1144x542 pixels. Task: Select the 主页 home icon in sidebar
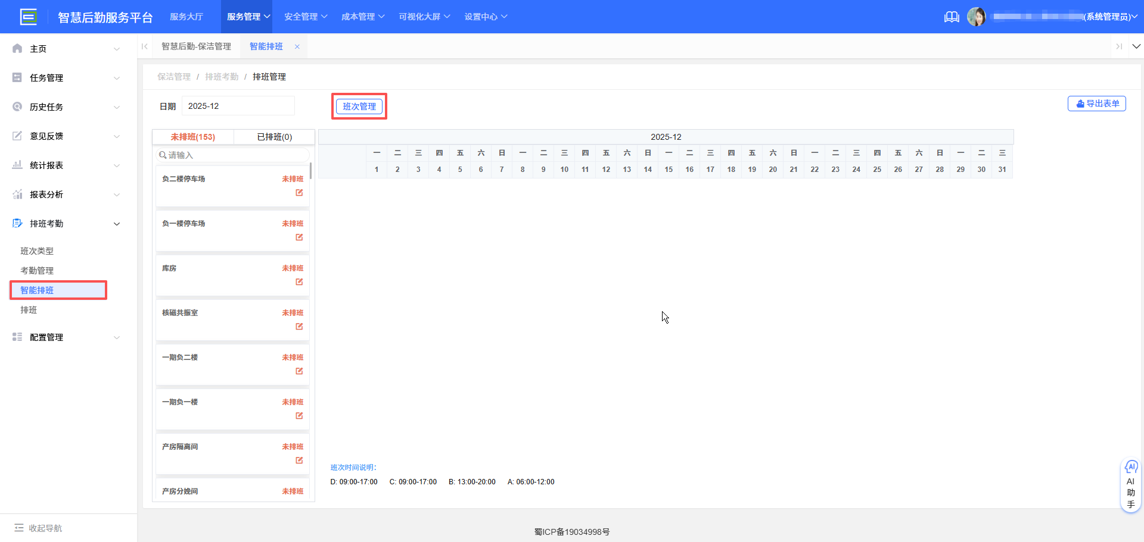[17, 48]
